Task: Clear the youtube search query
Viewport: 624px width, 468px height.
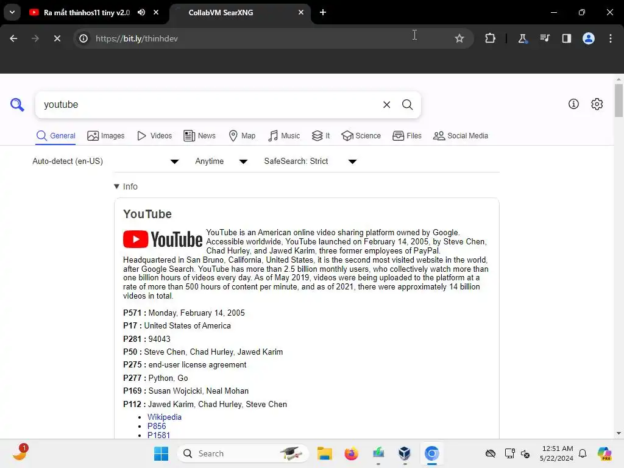Action: point(386,105)
